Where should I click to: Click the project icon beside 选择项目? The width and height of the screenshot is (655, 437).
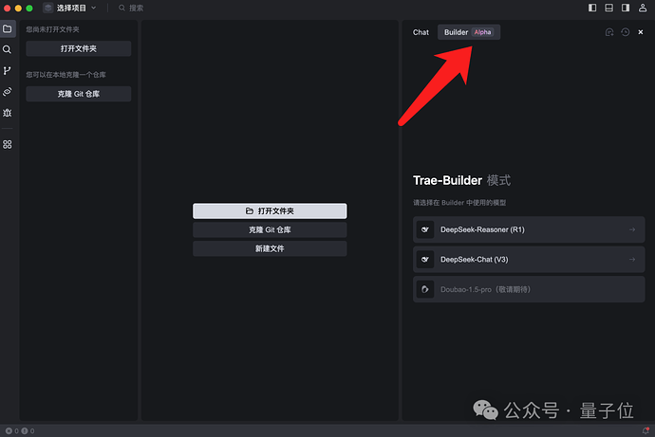pos(48,8)
